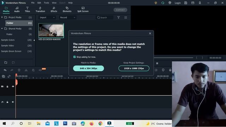Open Chrome from the taskbar
Screen dimensions: 226x127
100,123
